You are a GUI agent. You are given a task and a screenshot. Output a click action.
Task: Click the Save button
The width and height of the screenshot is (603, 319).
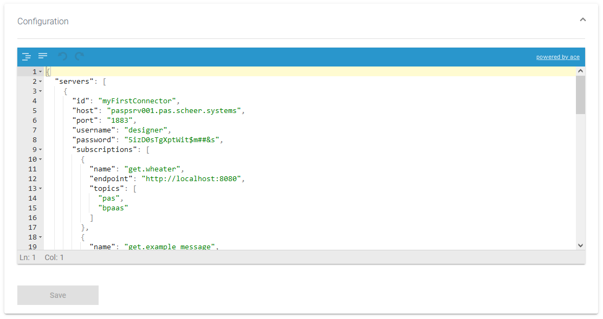pyautogui.click(x=58, y=295)
